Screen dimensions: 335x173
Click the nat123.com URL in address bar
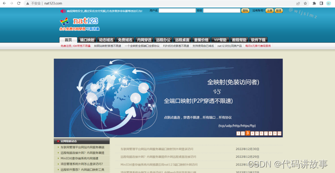tap(53, 3)
